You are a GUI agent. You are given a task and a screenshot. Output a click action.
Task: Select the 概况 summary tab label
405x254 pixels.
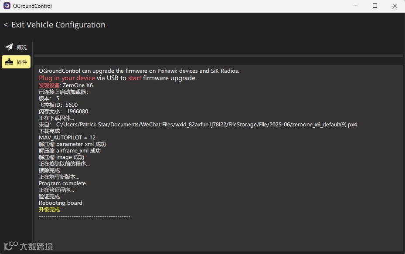(22, 47)
